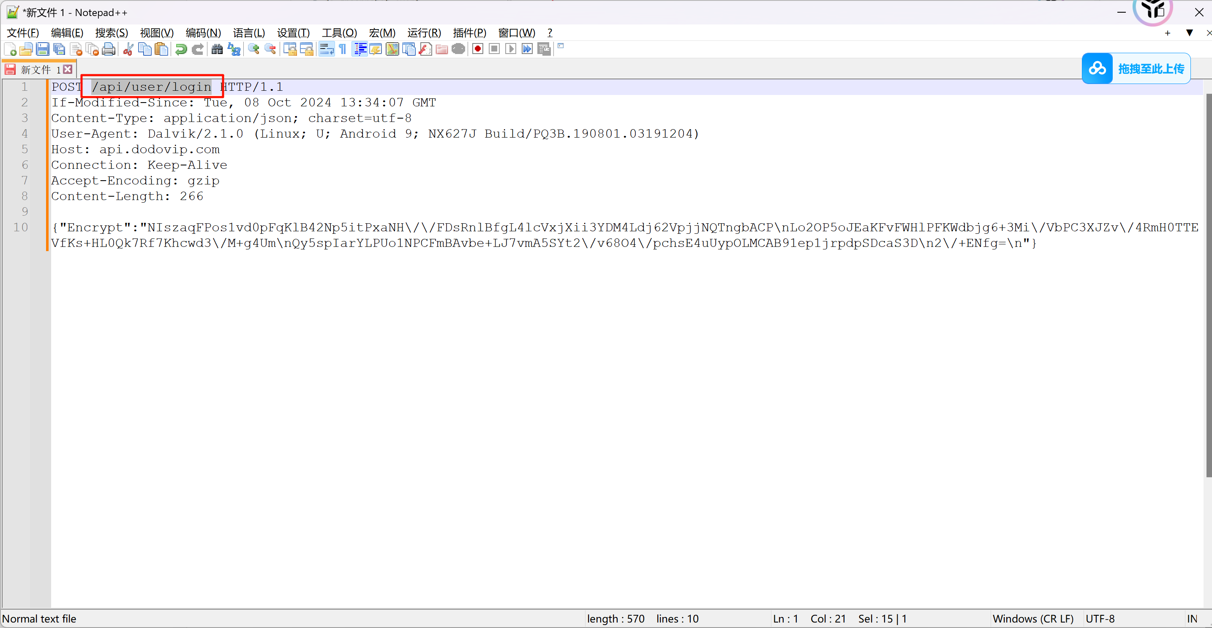Open Find with the binoculars icon
This screenshot has height=628, width=1212.
(217, 49)
